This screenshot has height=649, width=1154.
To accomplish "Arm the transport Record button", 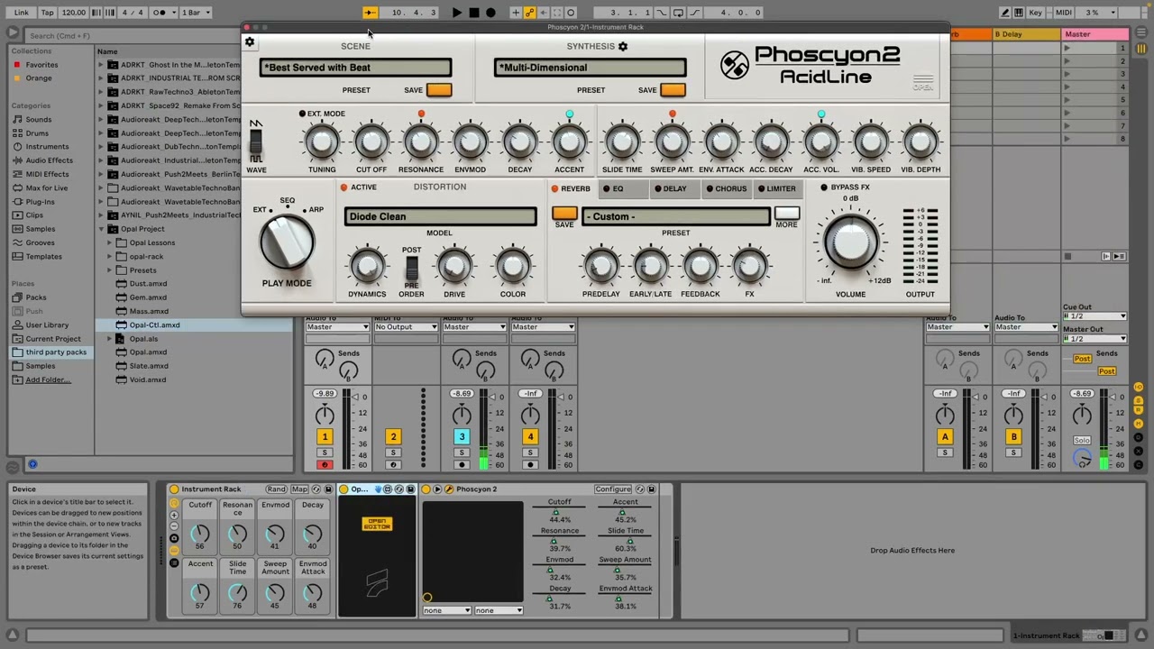I will [490, 13].
